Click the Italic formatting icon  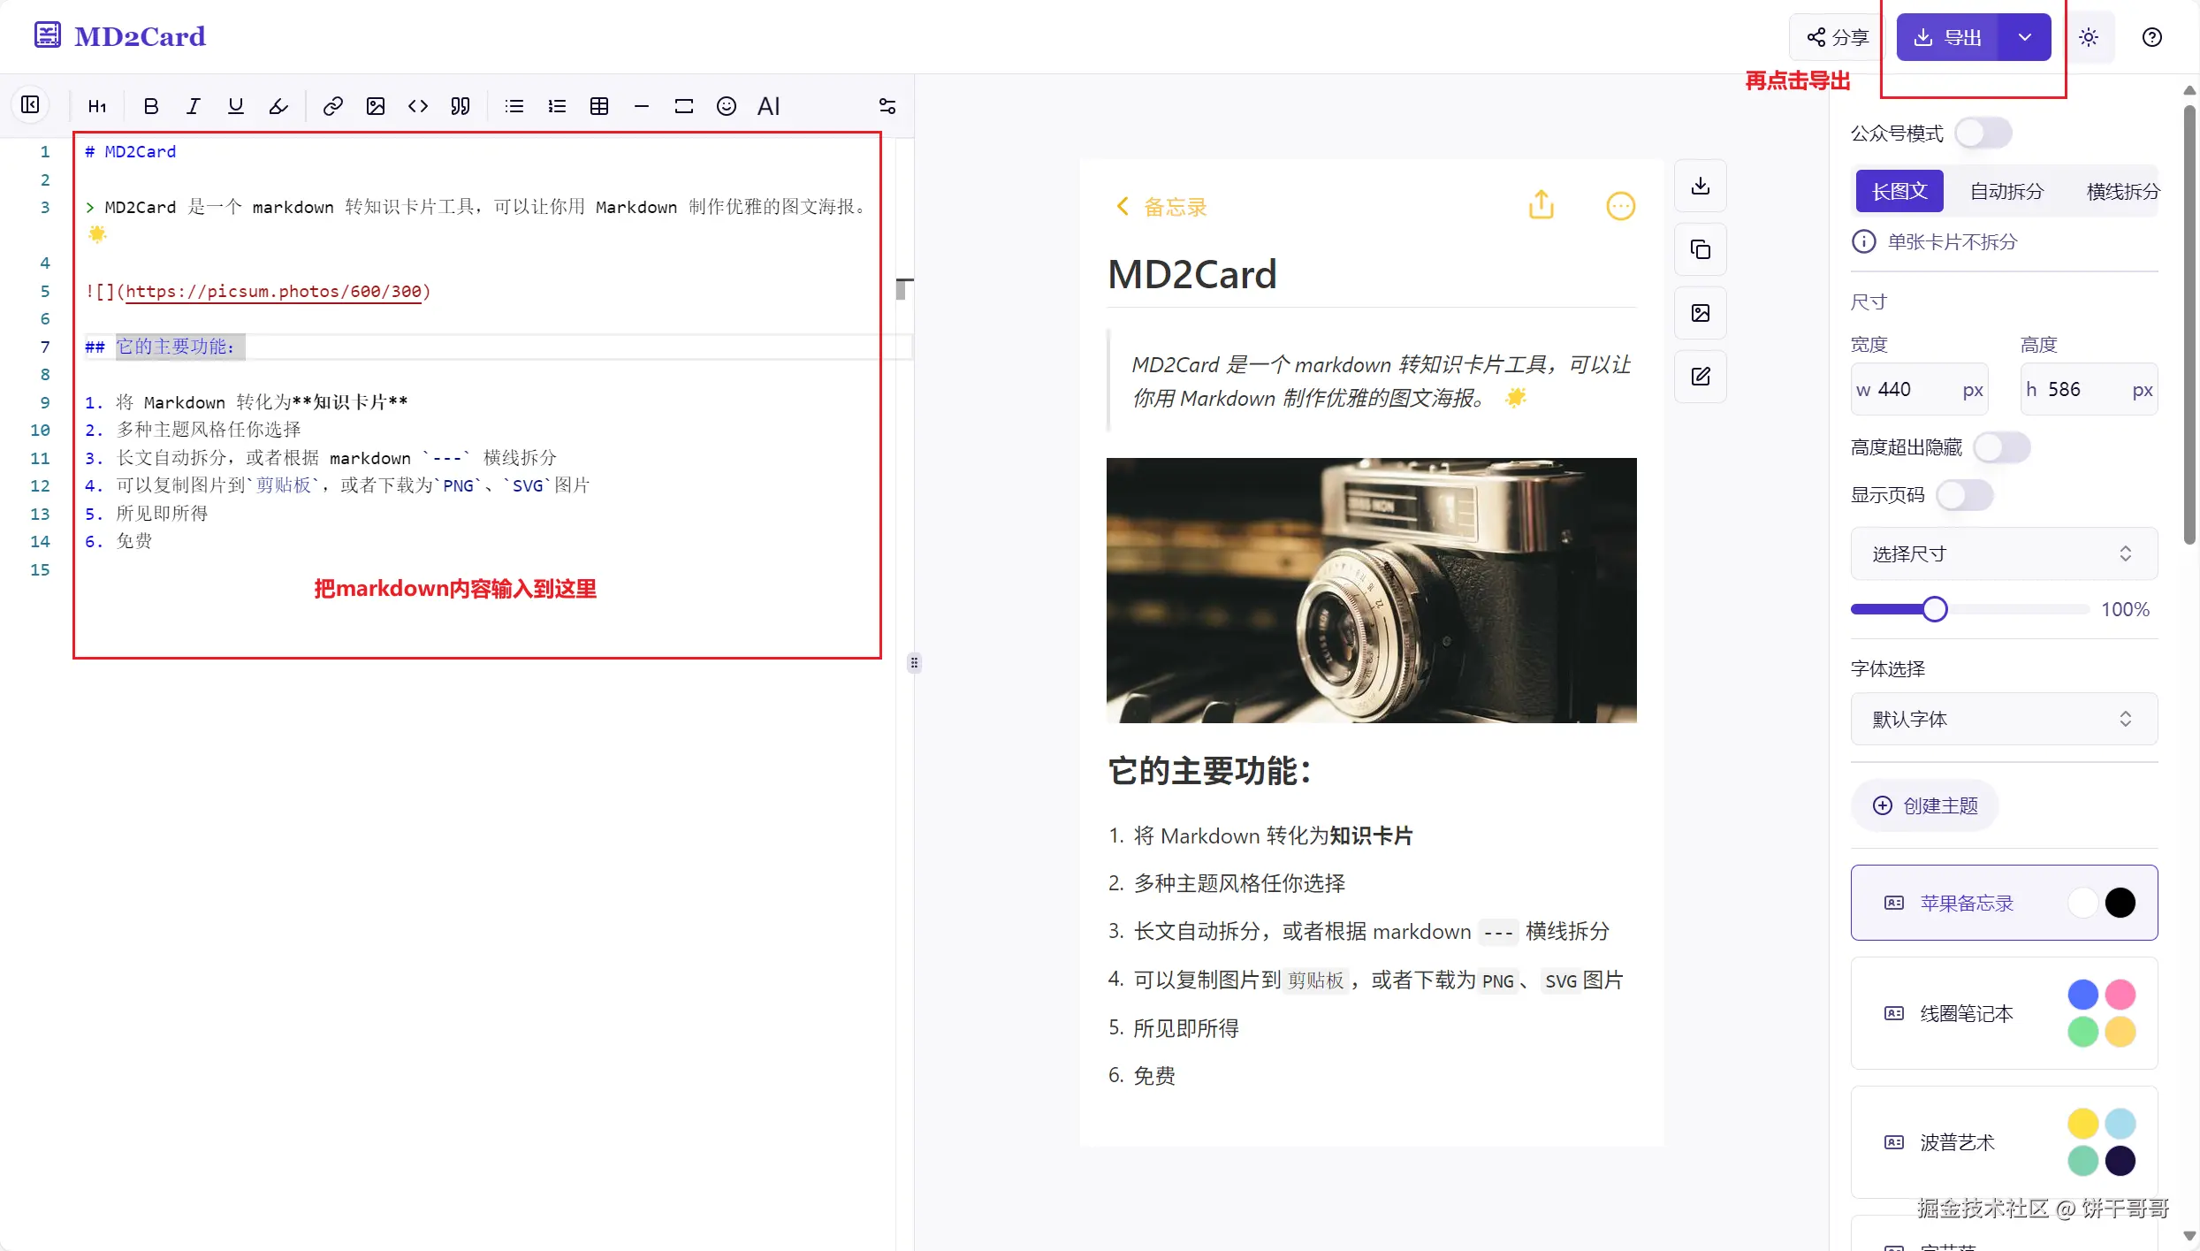(x=193, y=106)
